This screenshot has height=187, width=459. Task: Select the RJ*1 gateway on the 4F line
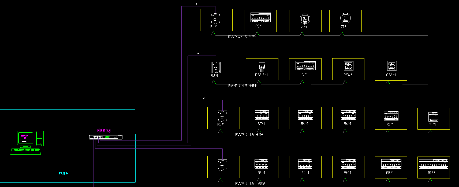click(215, 18)
